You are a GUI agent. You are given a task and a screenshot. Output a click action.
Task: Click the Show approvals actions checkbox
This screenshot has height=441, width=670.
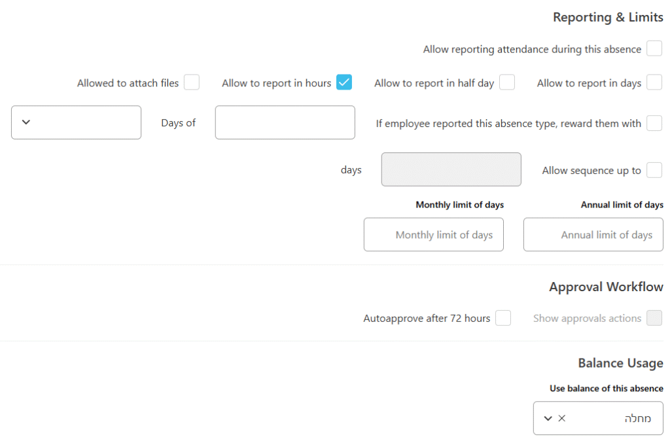click(654, 318)
